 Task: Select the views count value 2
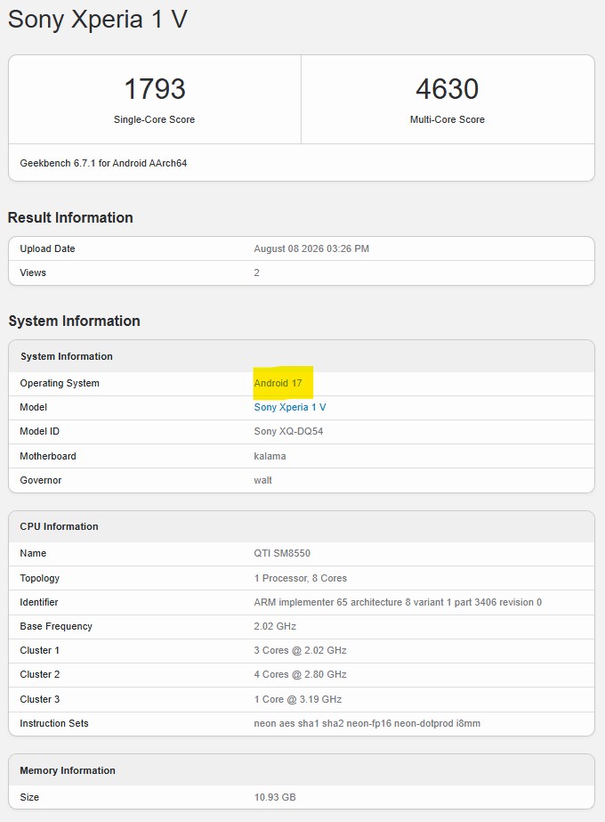point(256,273)
